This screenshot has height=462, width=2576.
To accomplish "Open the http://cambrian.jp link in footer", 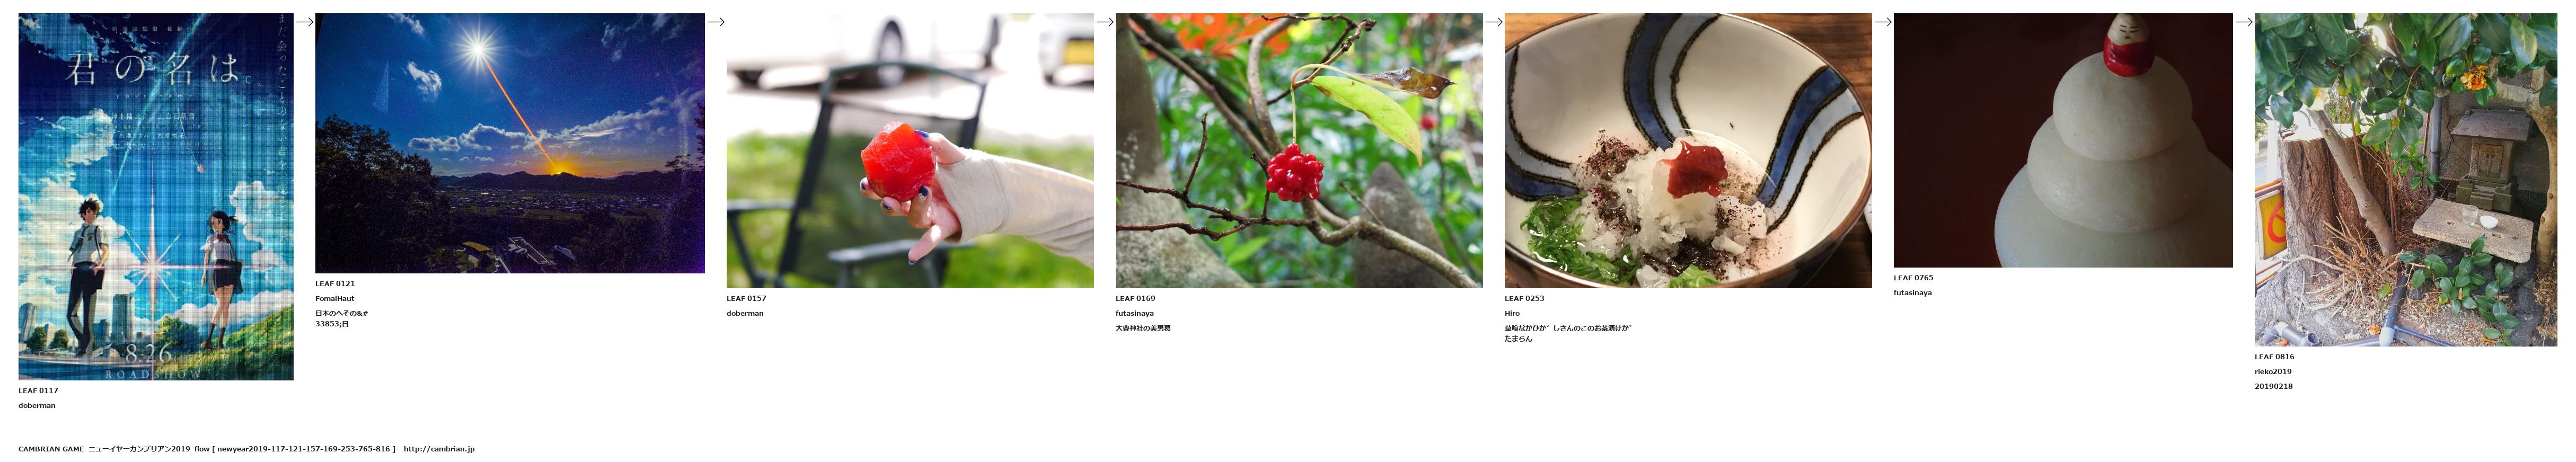I will point(439,449).
